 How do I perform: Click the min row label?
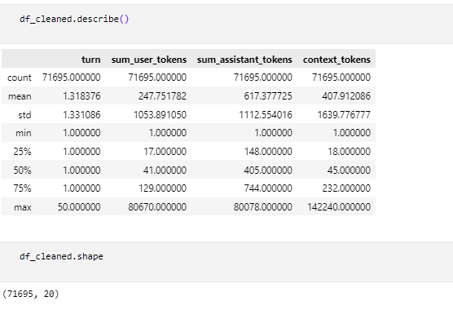[24, 133]
